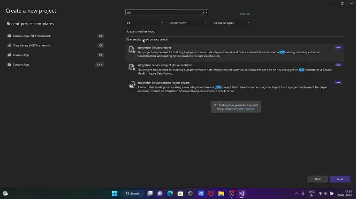Click the Import Project Wizard icon
The height and width of the screenshot is (199, 356).
tap(132, 85)
